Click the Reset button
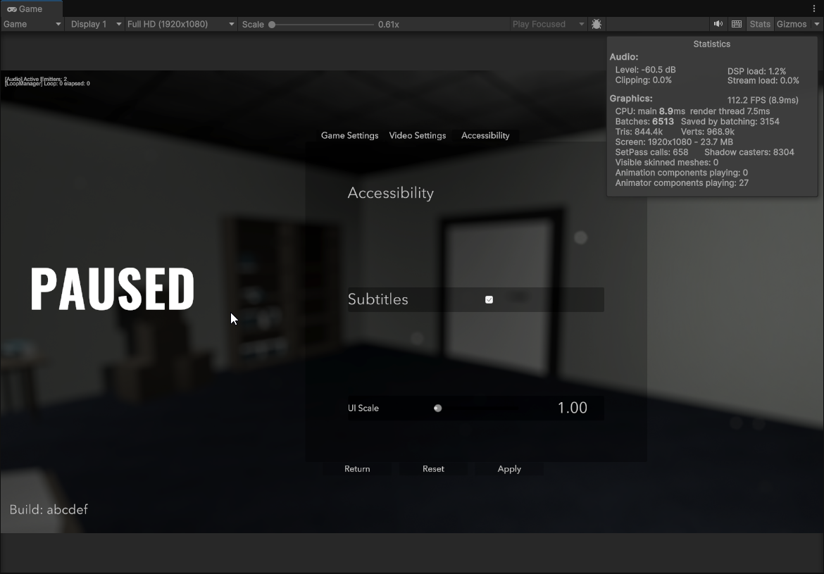The height and width of the screenshot is (574, 824). (x=434, y=469)
